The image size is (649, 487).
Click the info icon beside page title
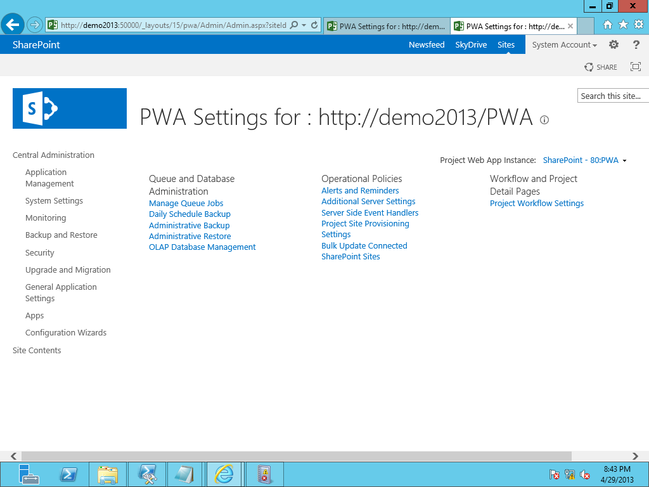[x=544, y=120]
